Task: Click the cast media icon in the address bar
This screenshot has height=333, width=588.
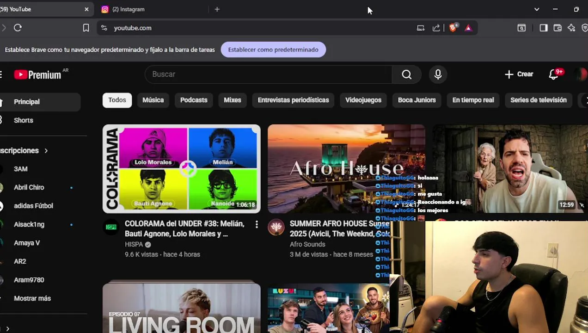Action: pyautogui.click(x=421, y=28)
